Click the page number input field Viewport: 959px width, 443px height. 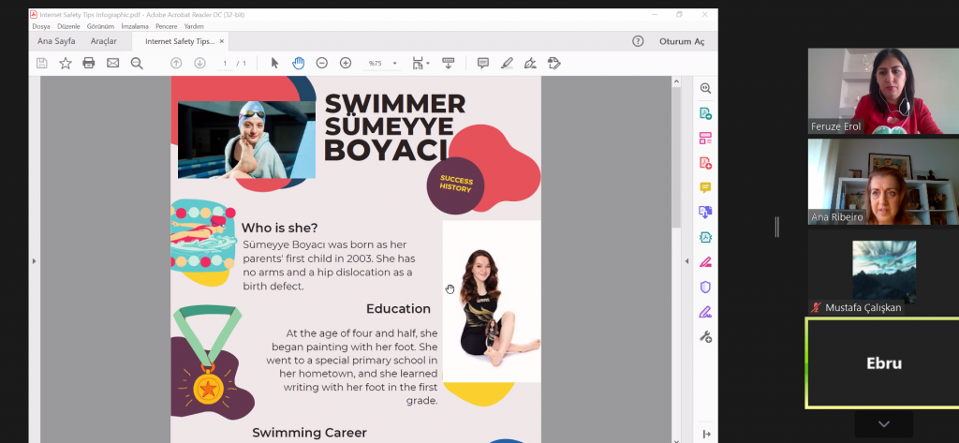click(x=225, y=63)
